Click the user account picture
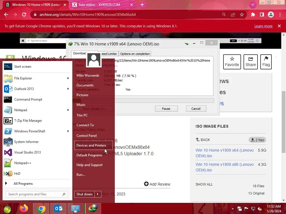The width and height of the screenshot is (286, 214). point(94,60)
